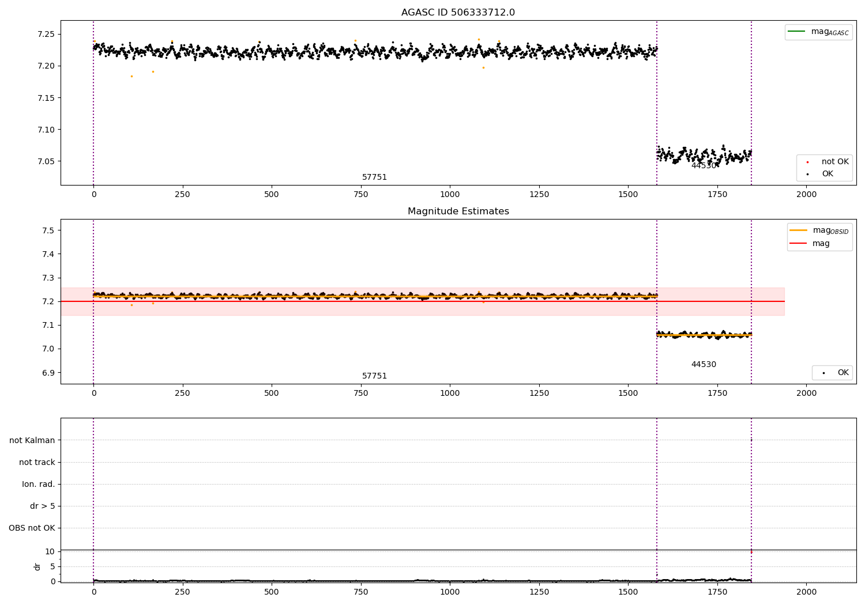This screenshot has height=605, width=865.
Task: Click the dotted vertical marker at 1580 in top panel
Action: [x=657, y=103]
